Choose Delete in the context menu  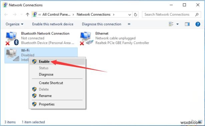(57, 89)
